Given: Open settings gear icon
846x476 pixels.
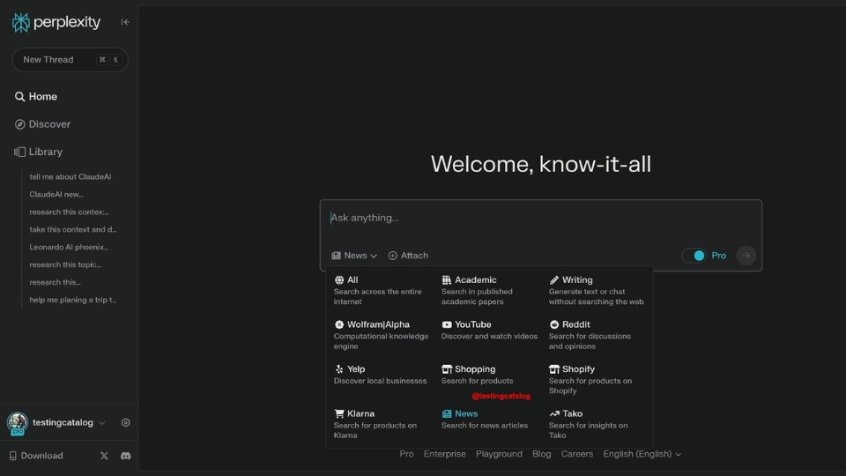Looking at the screenshot, I should tap(126, 422).
